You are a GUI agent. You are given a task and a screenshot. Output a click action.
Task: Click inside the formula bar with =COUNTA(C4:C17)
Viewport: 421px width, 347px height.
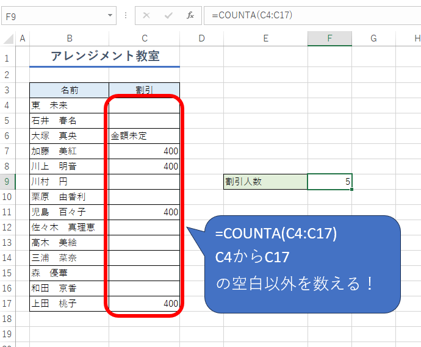point(312,16)
